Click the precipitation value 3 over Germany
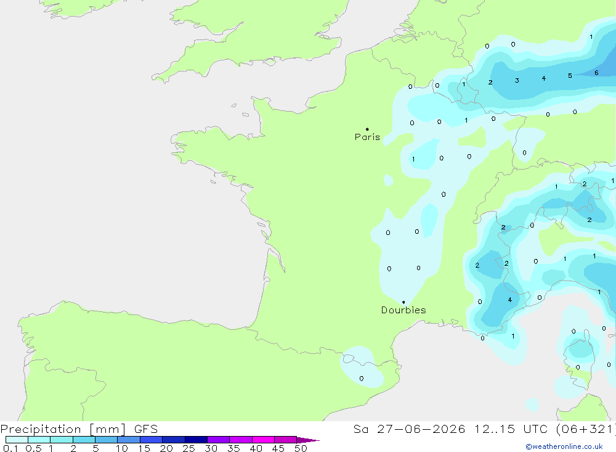616x452 pixels. (517, 80)
